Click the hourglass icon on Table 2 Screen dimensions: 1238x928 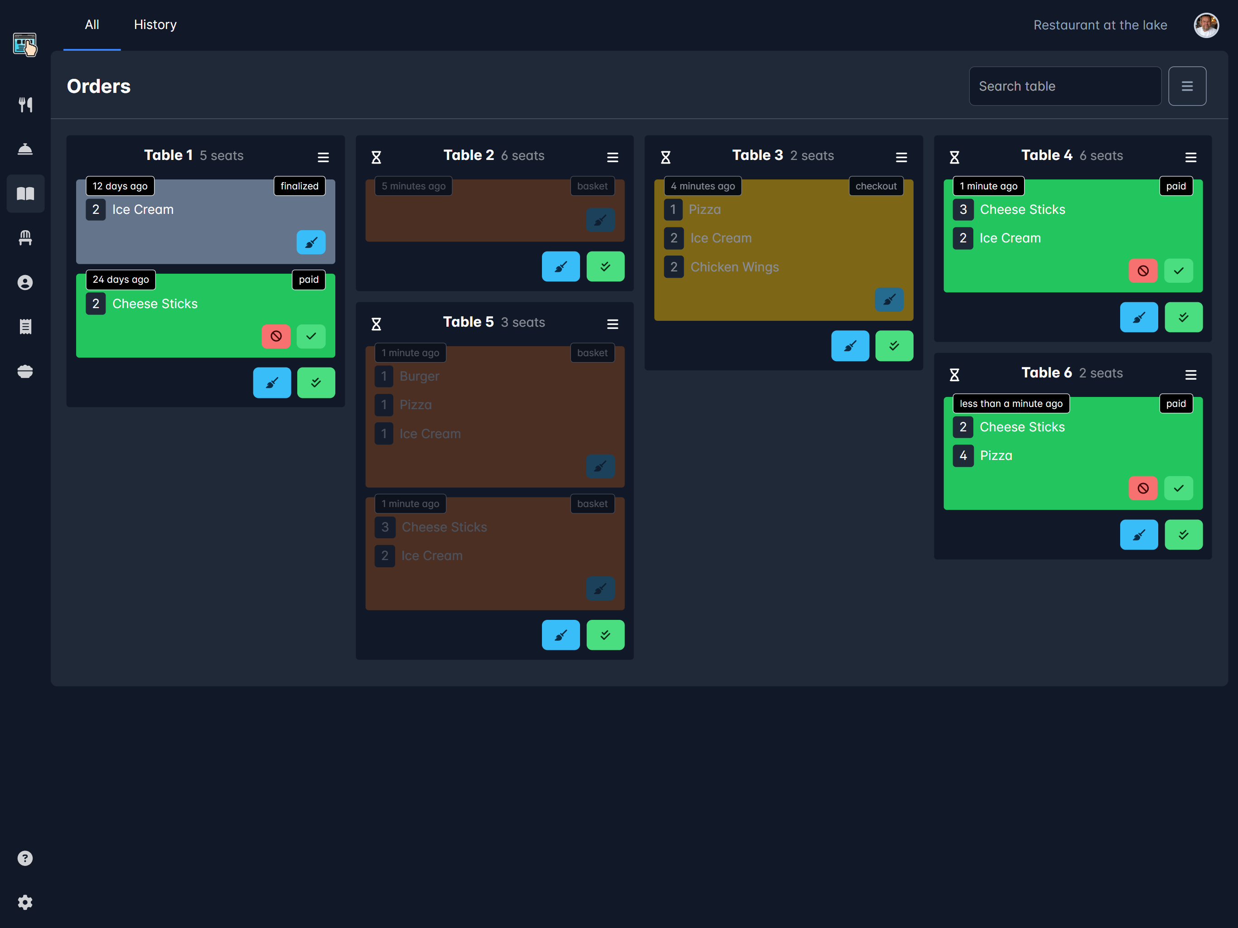[x=376, y=157]
